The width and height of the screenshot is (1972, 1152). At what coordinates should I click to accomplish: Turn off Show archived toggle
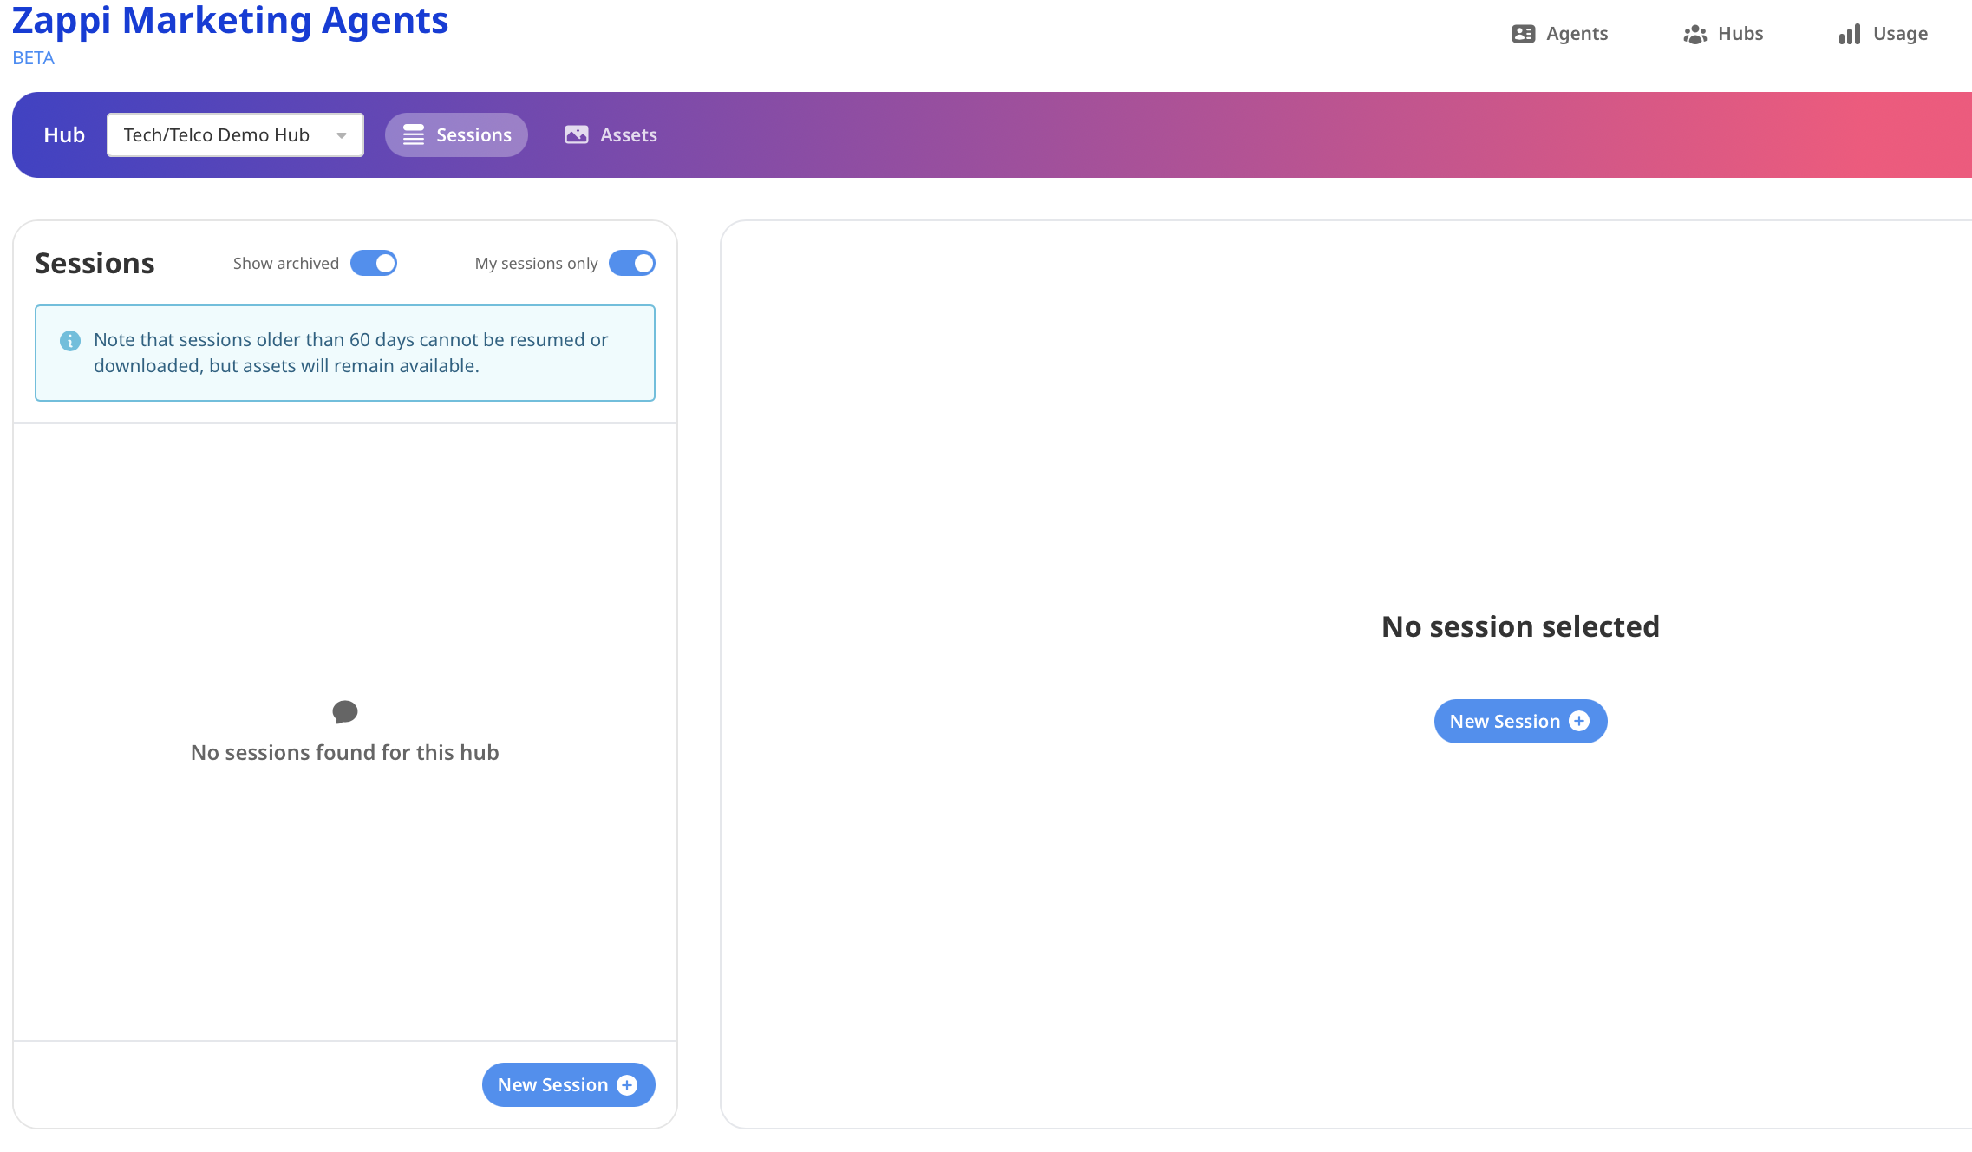click(x=374, y=264)
